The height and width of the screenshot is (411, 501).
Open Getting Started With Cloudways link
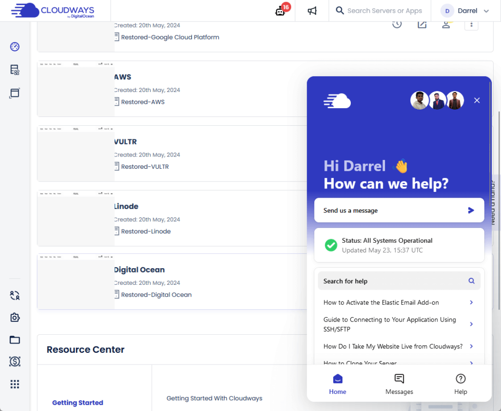[214, 398]
